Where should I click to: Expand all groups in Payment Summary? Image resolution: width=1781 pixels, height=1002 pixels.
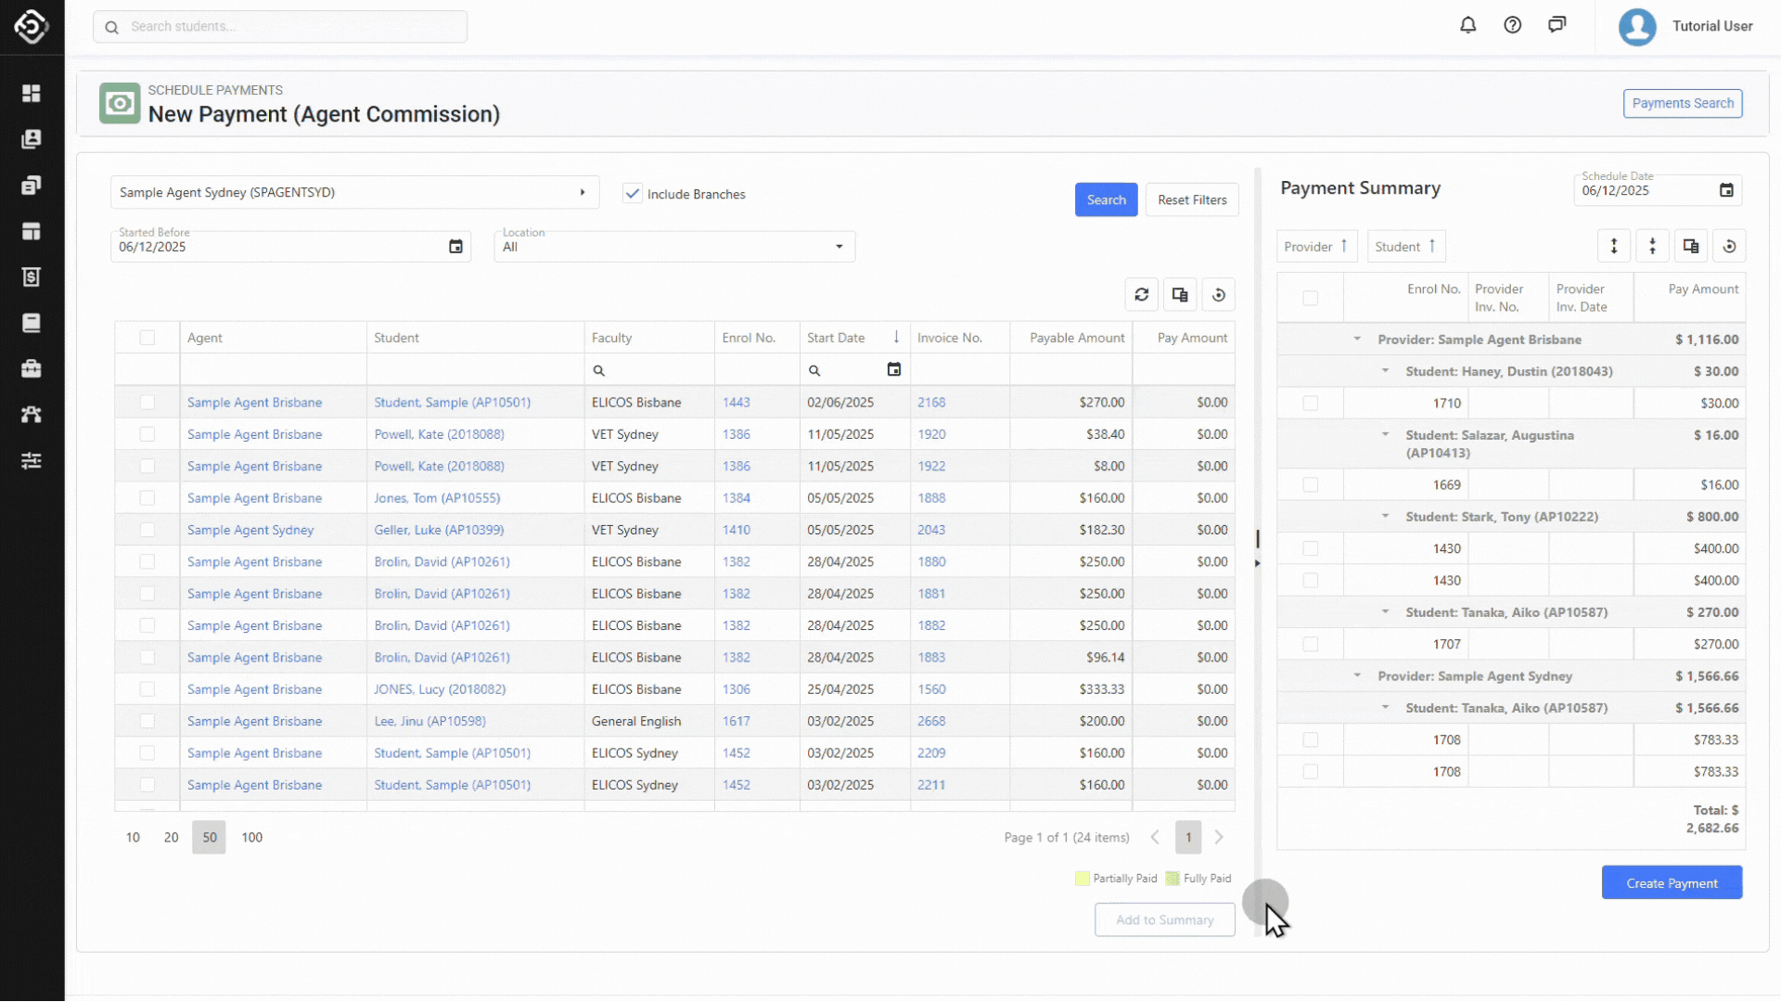click(1614, 246)
